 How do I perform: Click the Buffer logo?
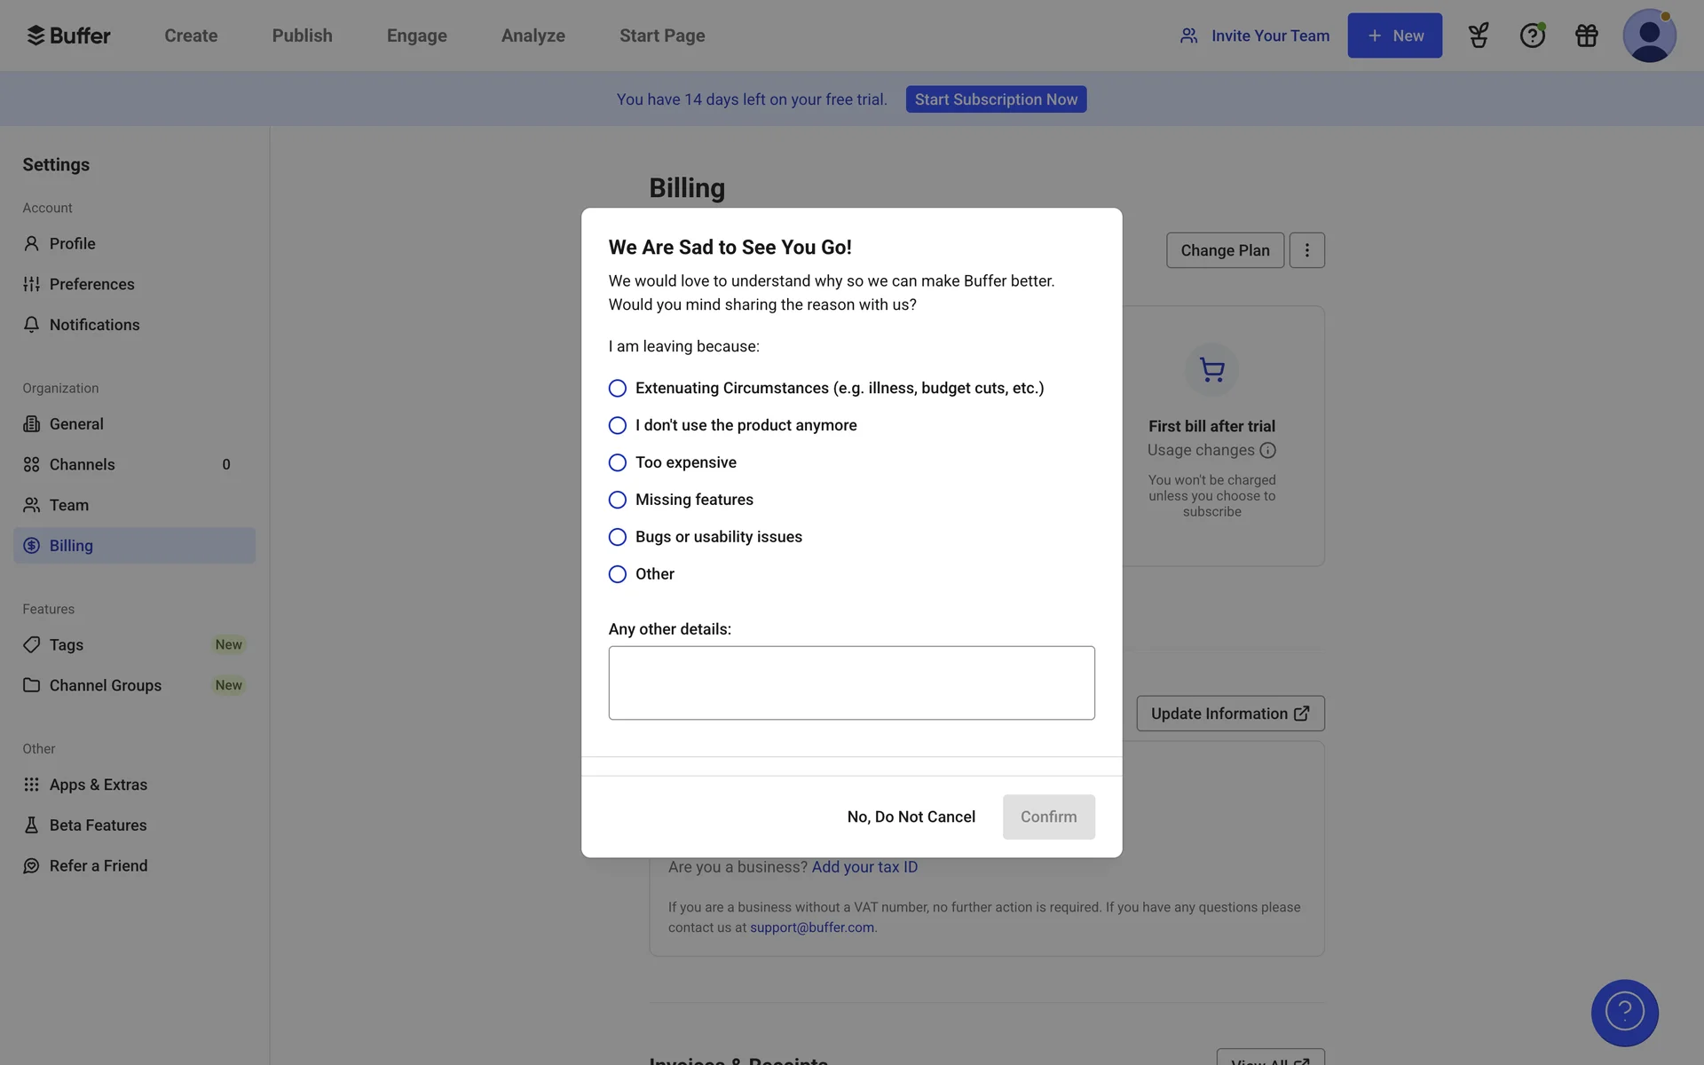(x=69, y=35)
